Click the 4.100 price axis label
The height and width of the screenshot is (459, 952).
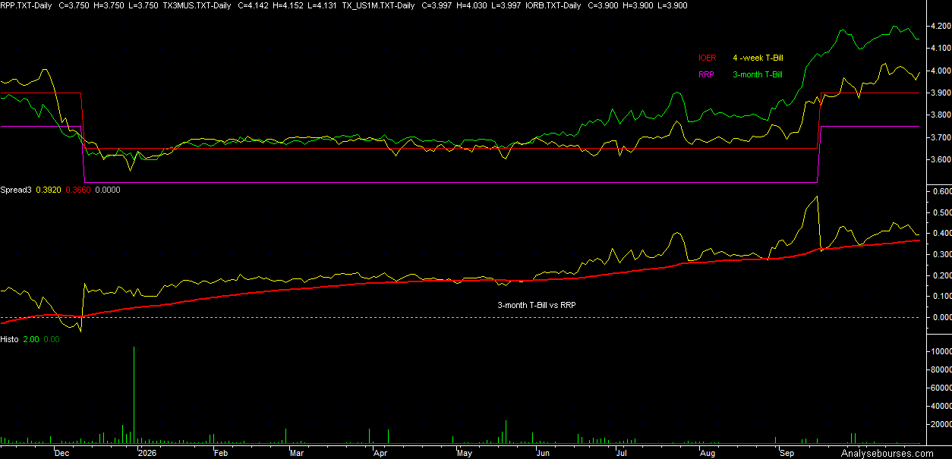pyautogui.click(x=939, y=49)
